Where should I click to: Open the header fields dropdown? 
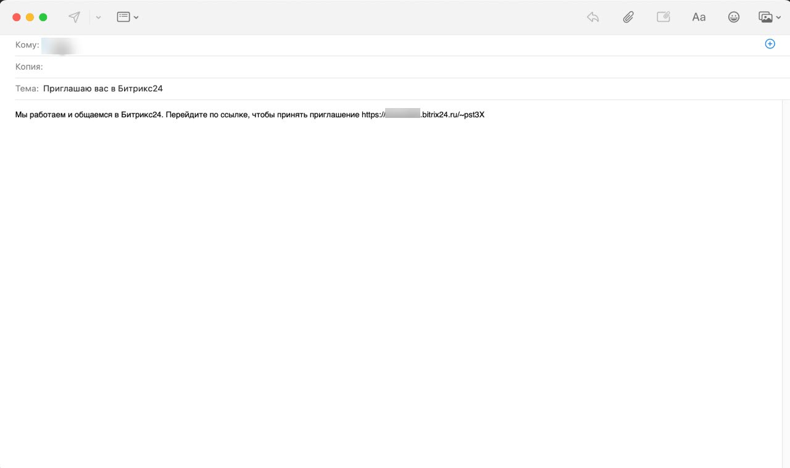point(127,17)
